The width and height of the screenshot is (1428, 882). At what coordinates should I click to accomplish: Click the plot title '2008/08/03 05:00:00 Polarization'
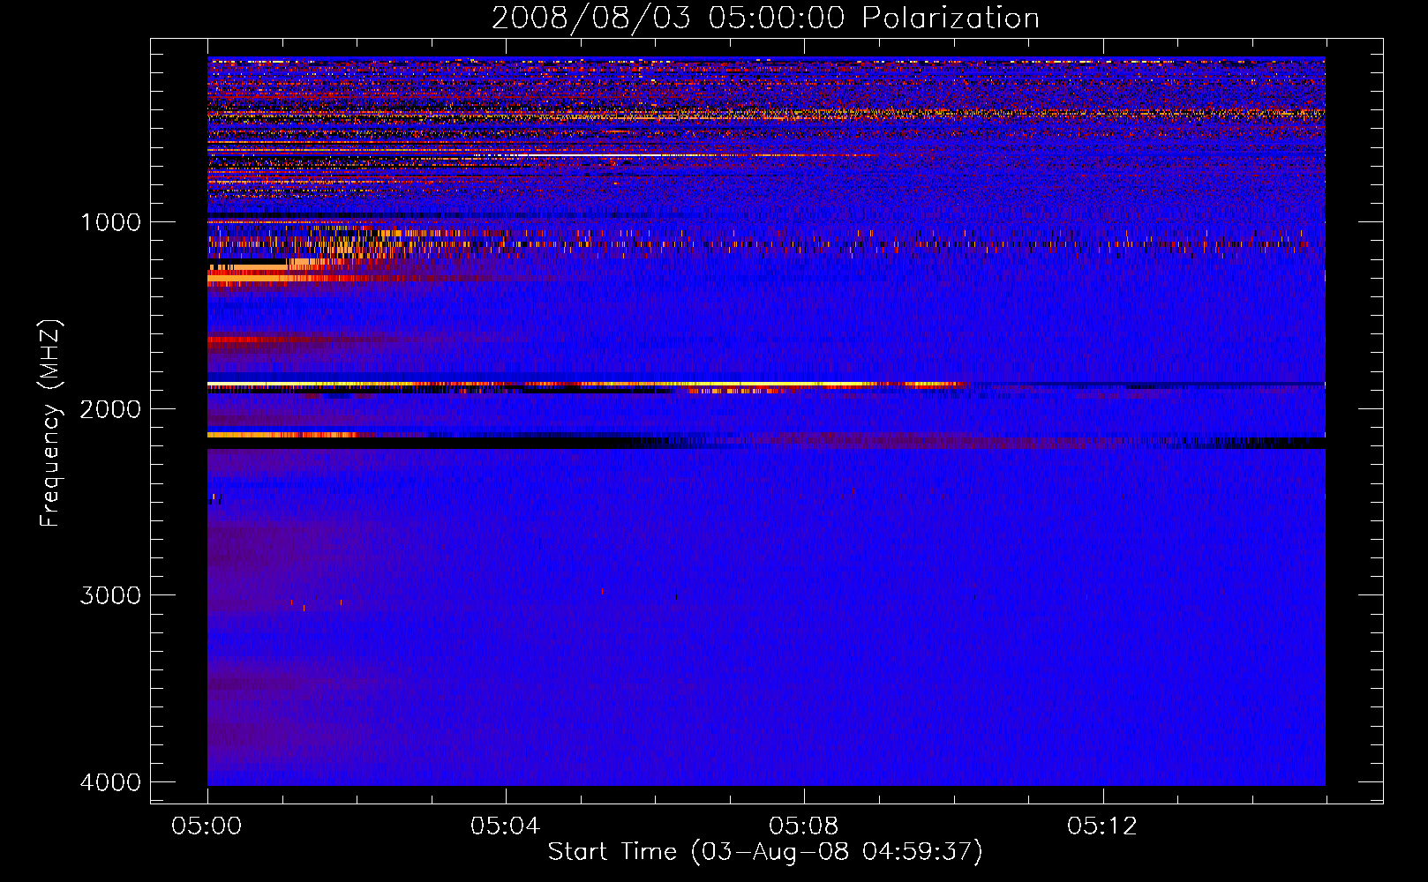[765, 18]
